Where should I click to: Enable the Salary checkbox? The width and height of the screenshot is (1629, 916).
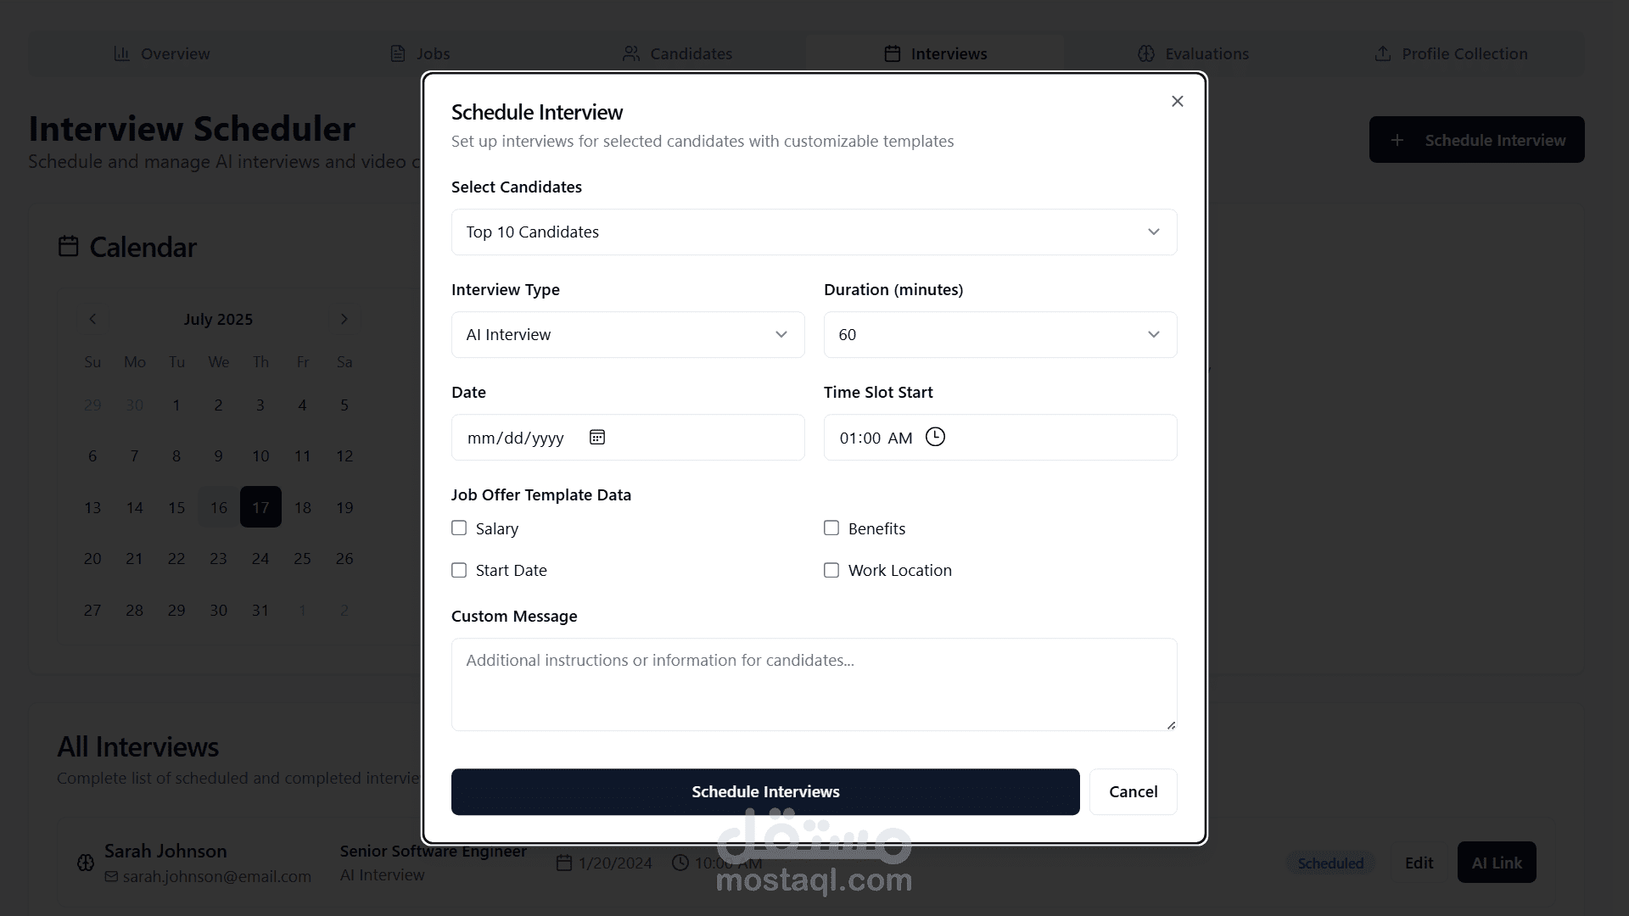pos(459,528)
